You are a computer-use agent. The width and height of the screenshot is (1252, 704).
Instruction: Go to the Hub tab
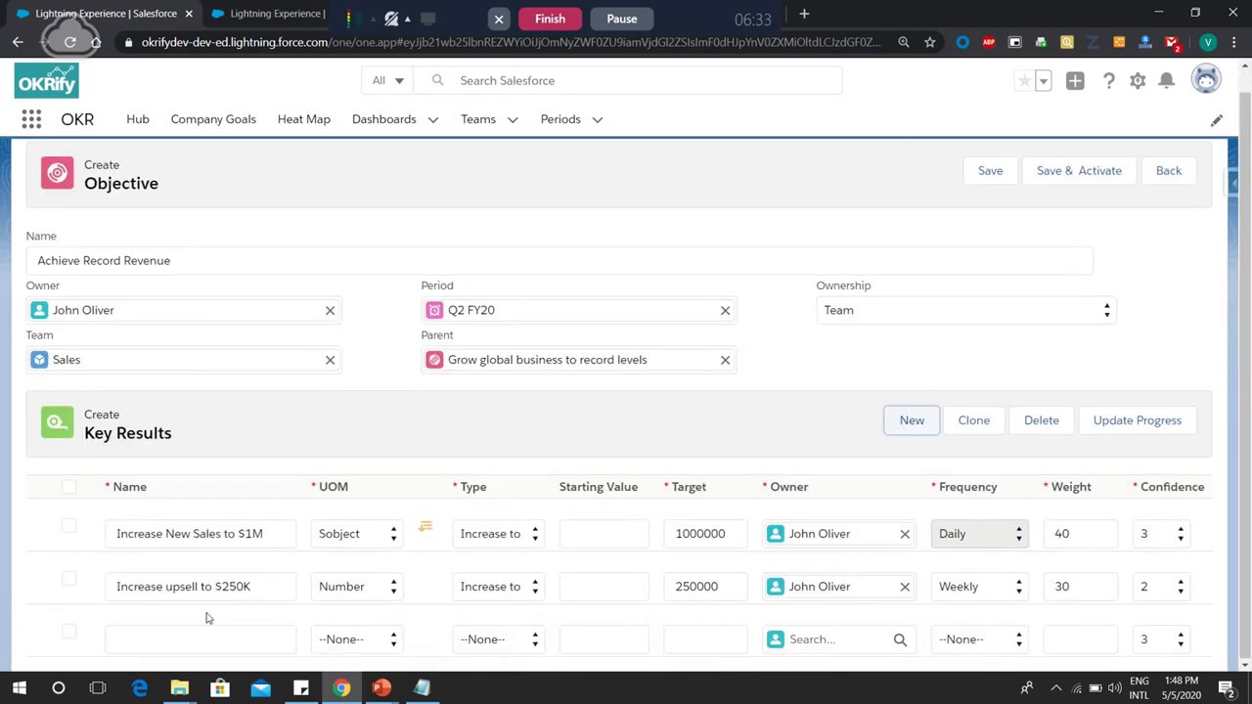pyautogui.click(x=138, y=119)
